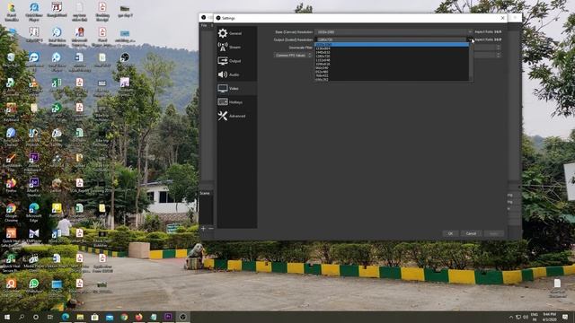575x323 pixels.
Task: Open Firefox from the taskbar
Action: pos(138,317)
